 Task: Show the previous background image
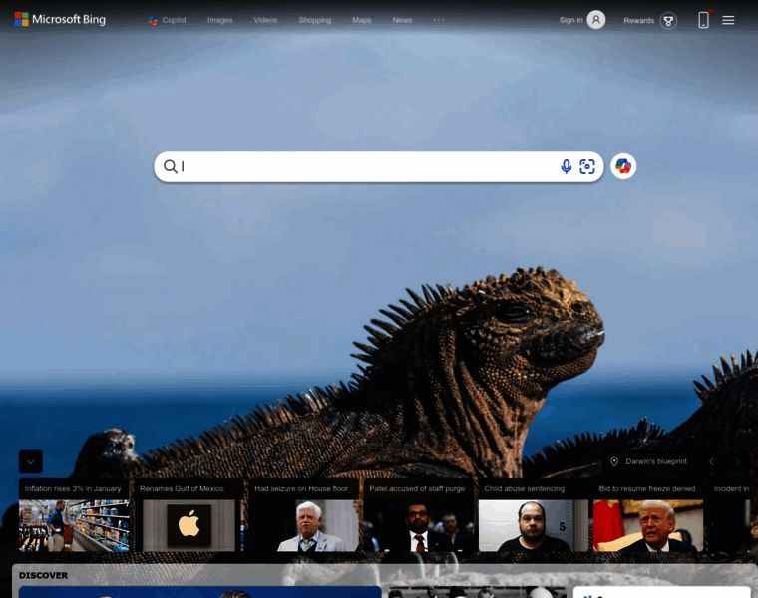(711, 462)
